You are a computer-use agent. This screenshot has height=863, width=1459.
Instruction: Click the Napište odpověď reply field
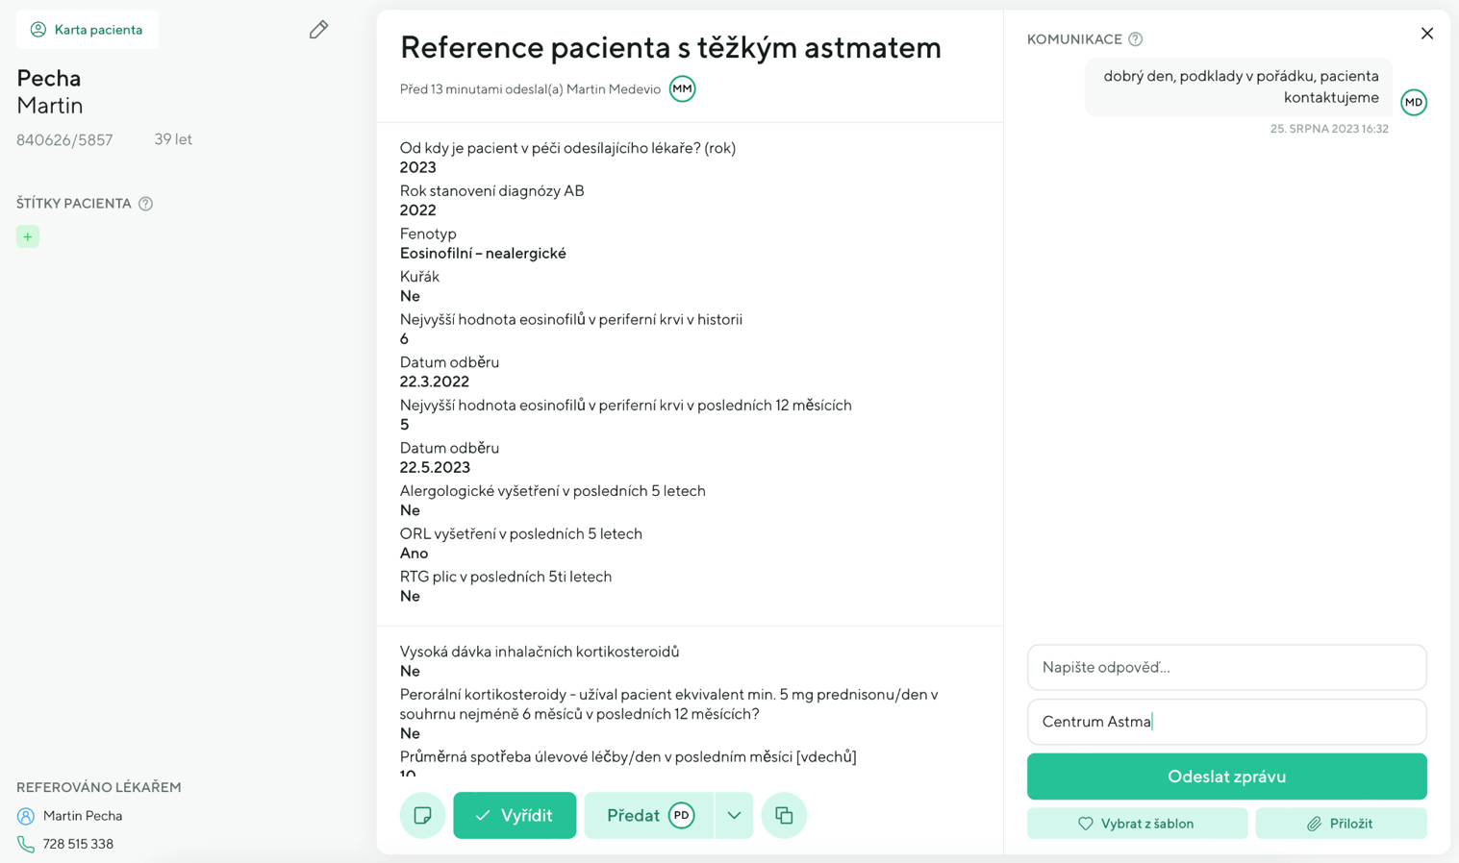(x=1226, y=667)
